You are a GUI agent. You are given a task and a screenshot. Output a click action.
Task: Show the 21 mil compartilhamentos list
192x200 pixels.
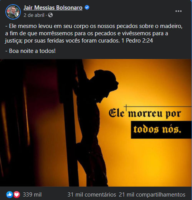152,195
